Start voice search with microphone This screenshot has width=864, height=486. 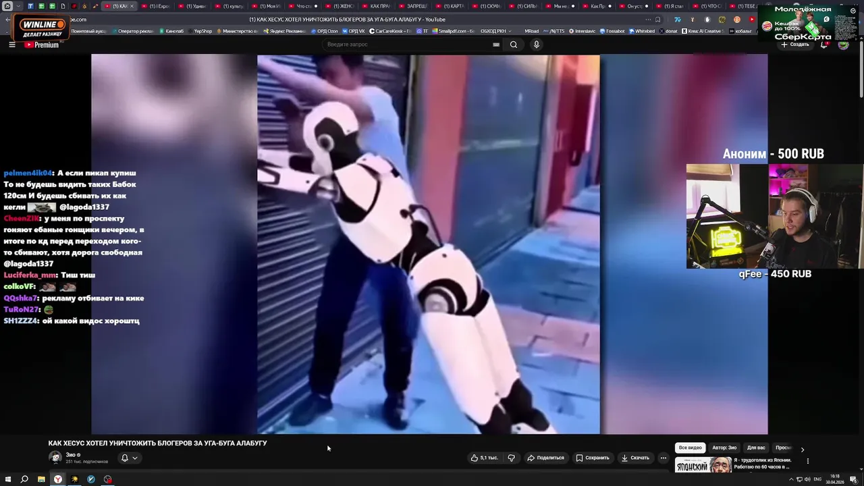click(x=537, y=45)
